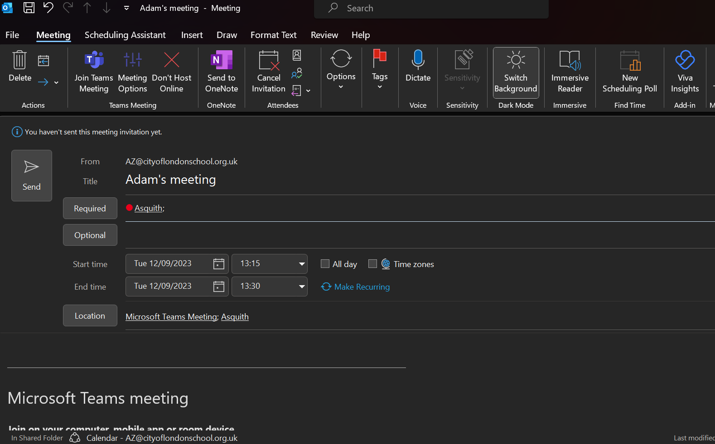Image resolution: width=715 pixels, height=444 pixels.
Task: Open Meeting Options
Action: [132, 72]
